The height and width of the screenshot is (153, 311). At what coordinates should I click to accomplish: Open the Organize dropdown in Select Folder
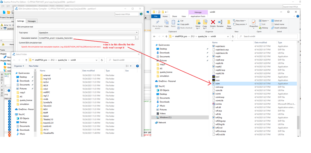pyautogui.click(x=19, y=66)
